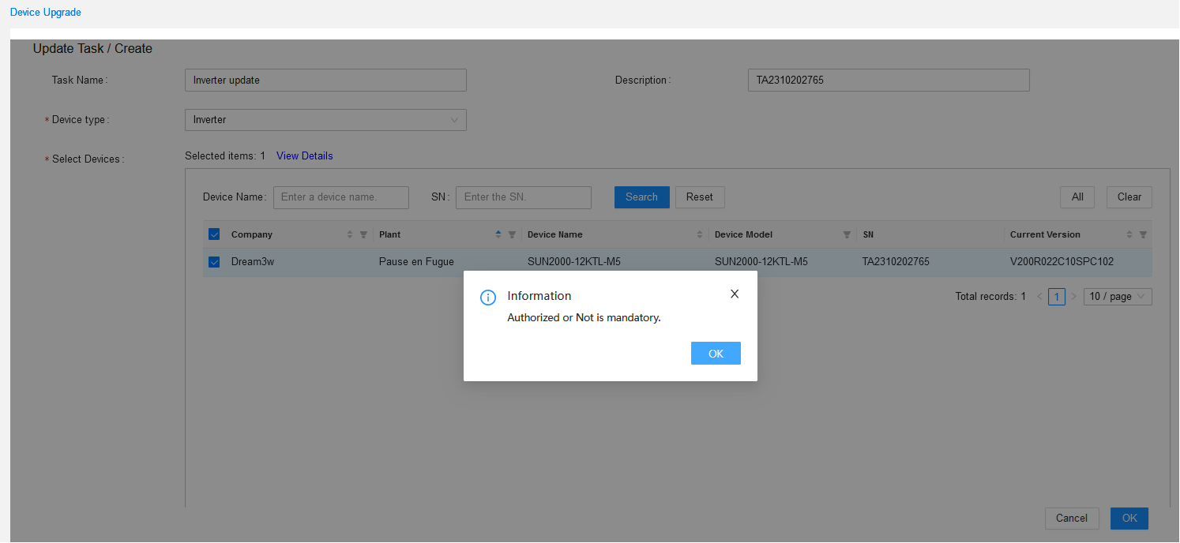Open the Device Model column filter
The image size is (1180, 543).
pos(847,234)
